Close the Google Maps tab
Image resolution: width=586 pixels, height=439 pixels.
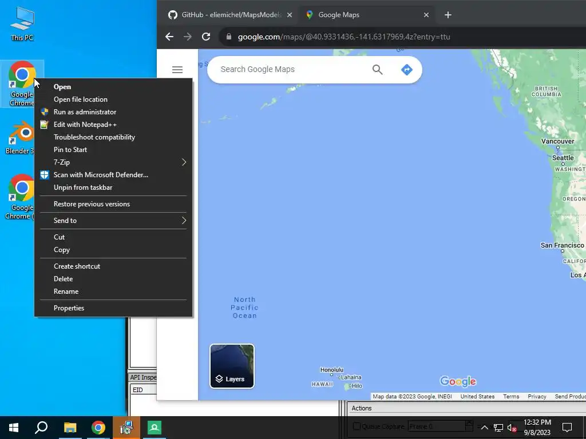pyautogui.click(x=426, y=15)
